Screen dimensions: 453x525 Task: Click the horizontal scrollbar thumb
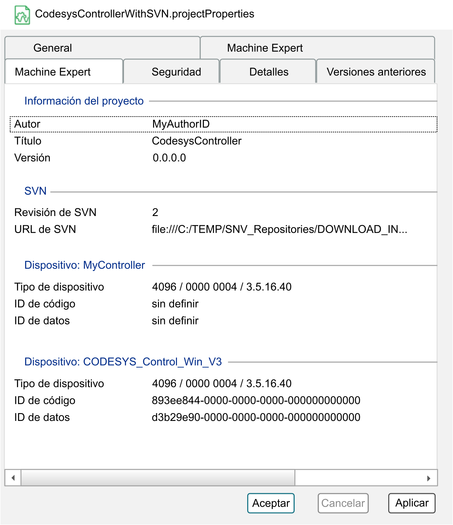[x=158, y=478]
